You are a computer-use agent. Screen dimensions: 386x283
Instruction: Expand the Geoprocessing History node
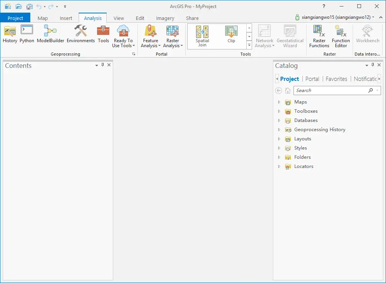[x=279, y=130]
